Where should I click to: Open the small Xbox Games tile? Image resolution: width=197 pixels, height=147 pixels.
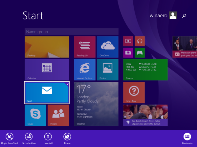pyautogui.click(x=140, y=53)
